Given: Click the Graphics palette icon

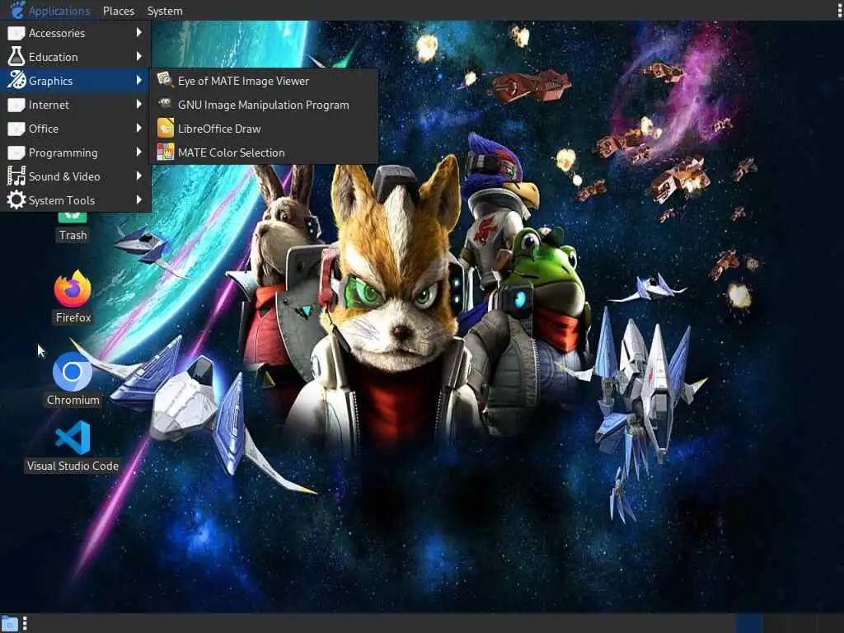Looking at the screenshot, I should 16,81.
